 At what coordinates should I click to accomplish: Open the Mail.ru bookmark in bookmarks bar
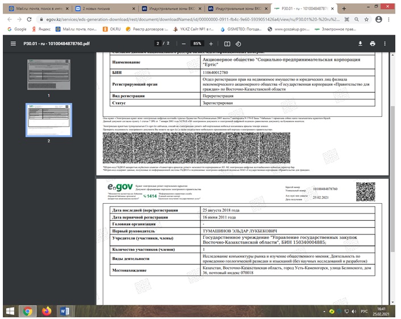tap(76, 30)
